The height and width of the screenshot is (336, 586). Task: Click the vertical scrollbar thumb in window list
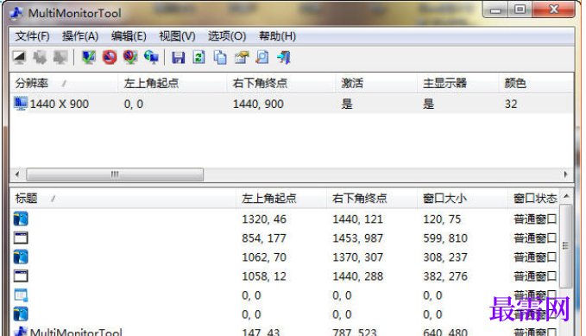(x=566, y=246)
